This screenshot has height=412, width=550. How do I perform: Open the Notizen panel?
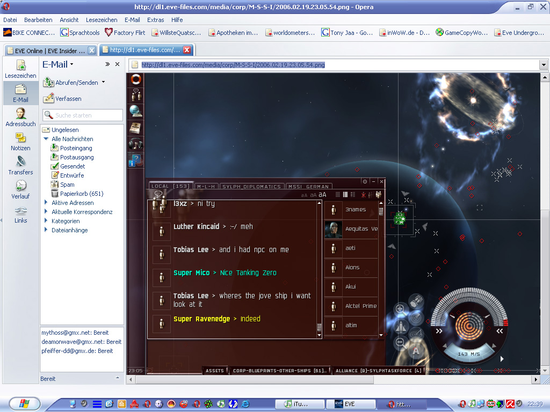(20, 141)
